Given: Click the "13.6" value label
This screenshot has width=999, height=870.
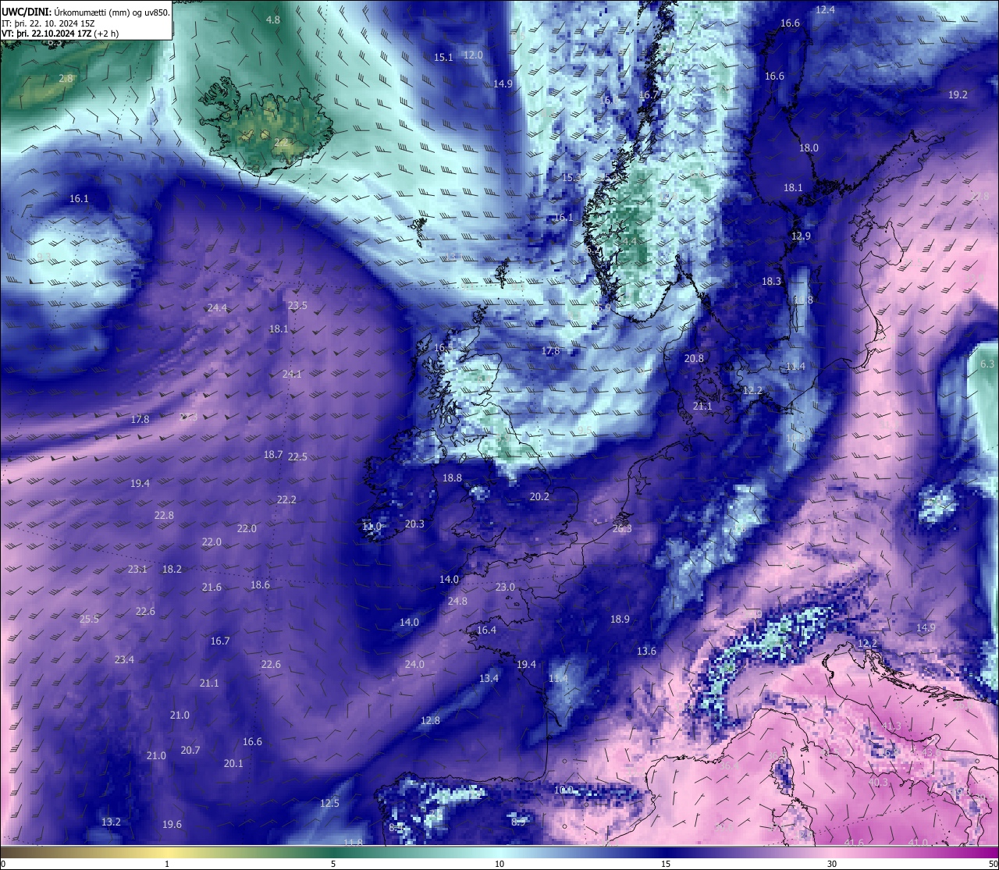Looking at the screenshot, I should click(646, 651).
